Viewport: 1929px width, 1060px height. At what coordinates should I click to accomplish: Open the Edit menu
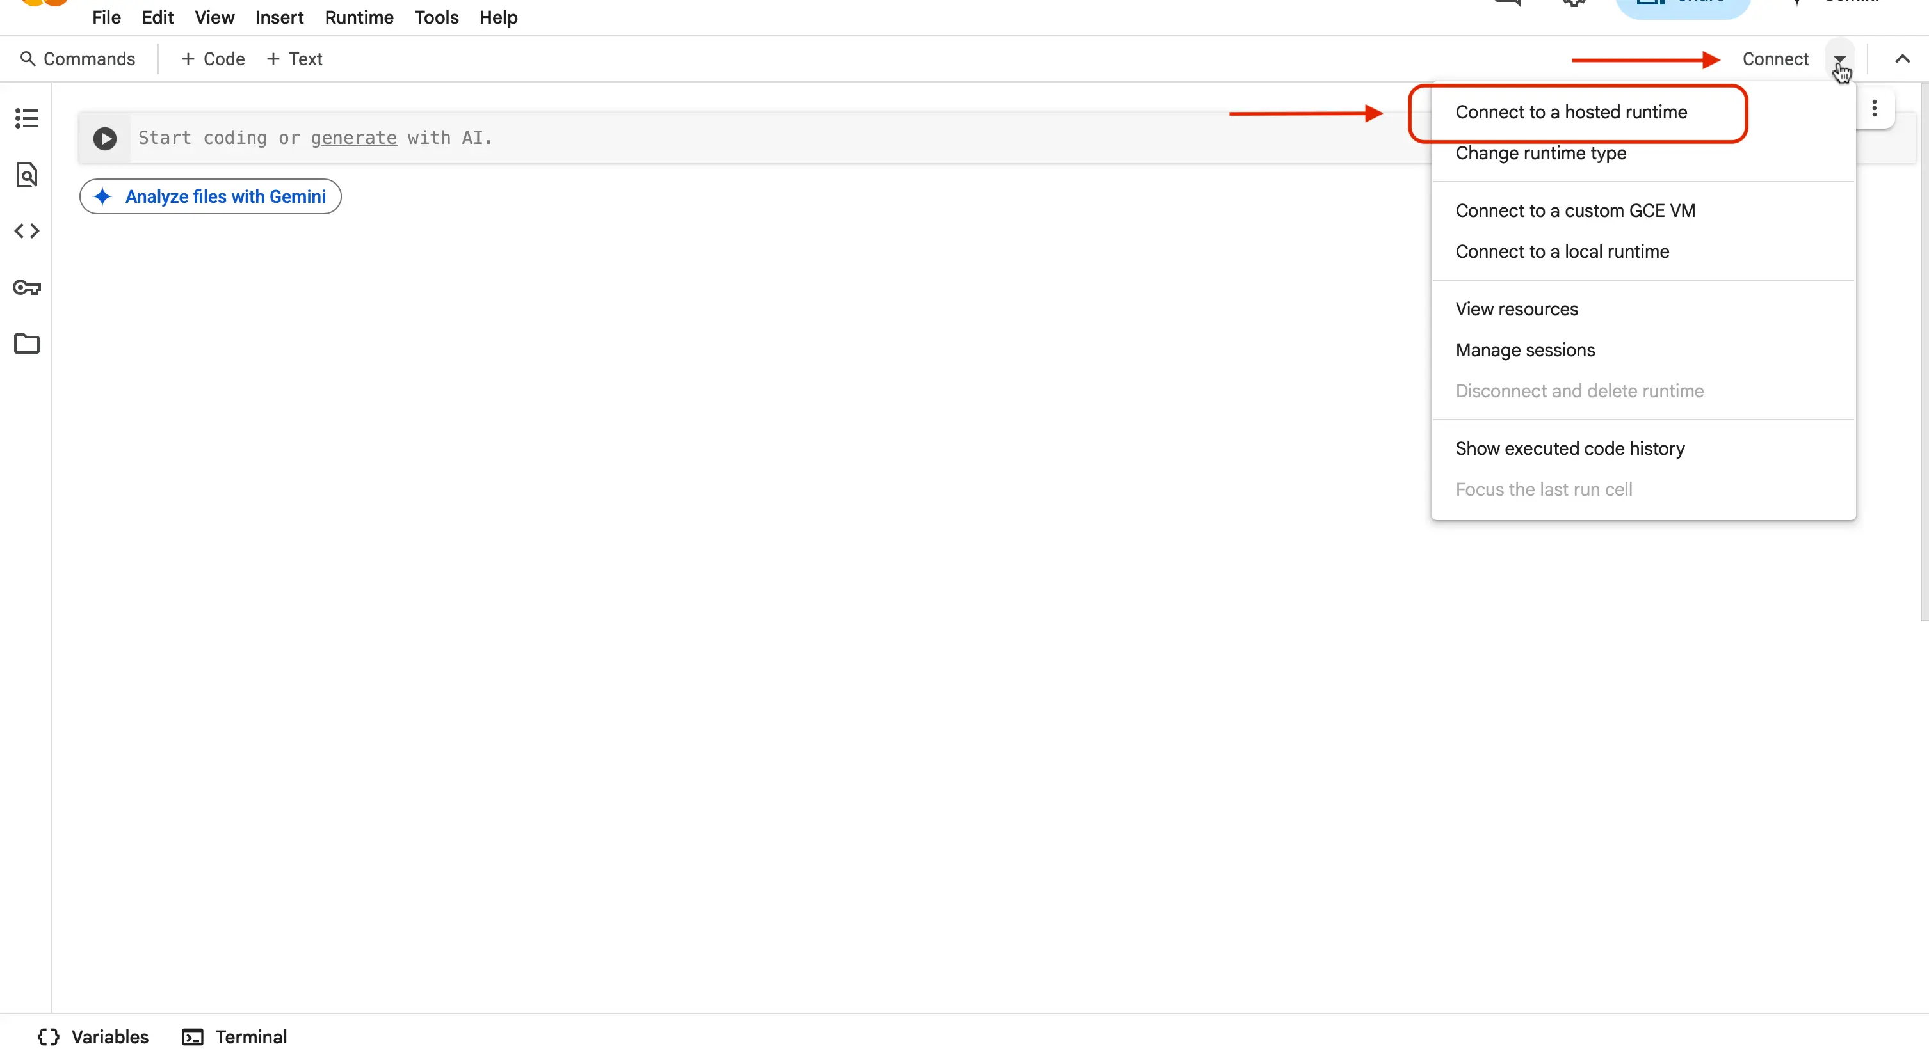157,17
